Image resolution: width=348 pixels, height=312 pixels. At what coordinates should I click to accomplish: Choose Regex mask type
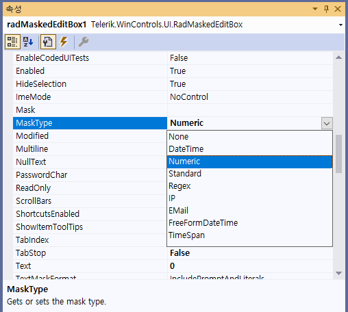tap(249, 186)
